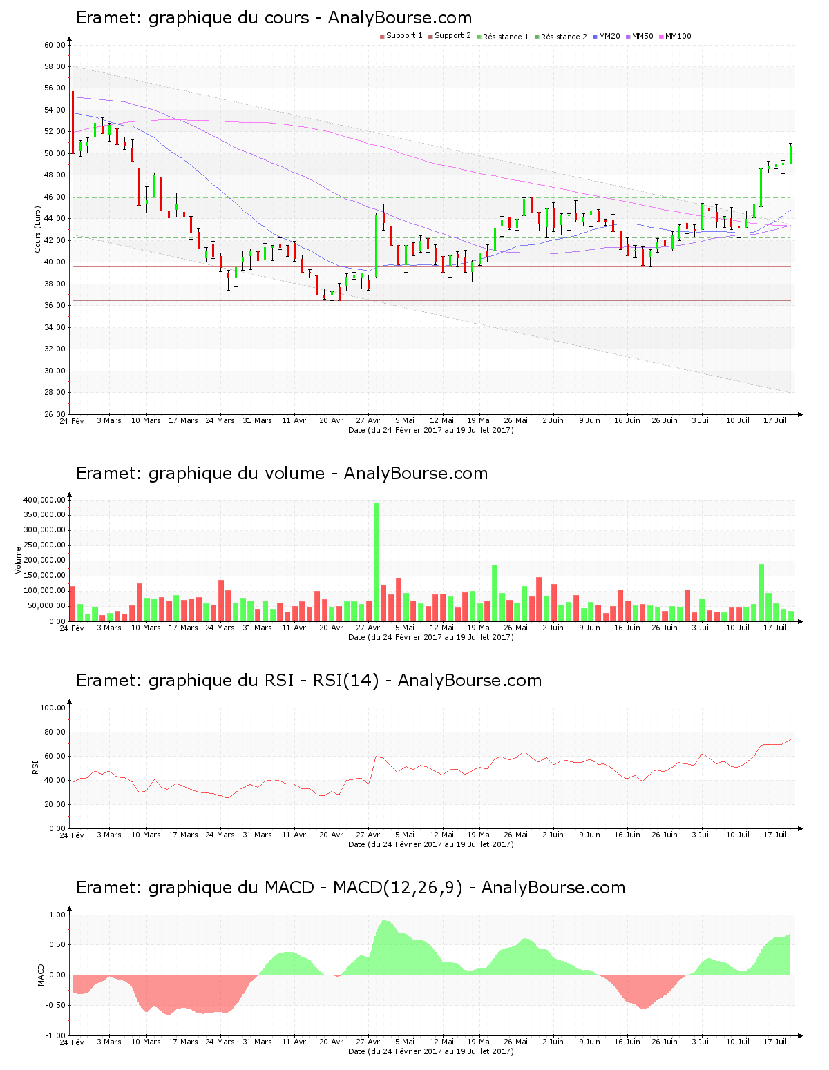Select the 'Résistance 2' legend label
The width and height of the screenshot is (829, 1070).
[564, 36]
